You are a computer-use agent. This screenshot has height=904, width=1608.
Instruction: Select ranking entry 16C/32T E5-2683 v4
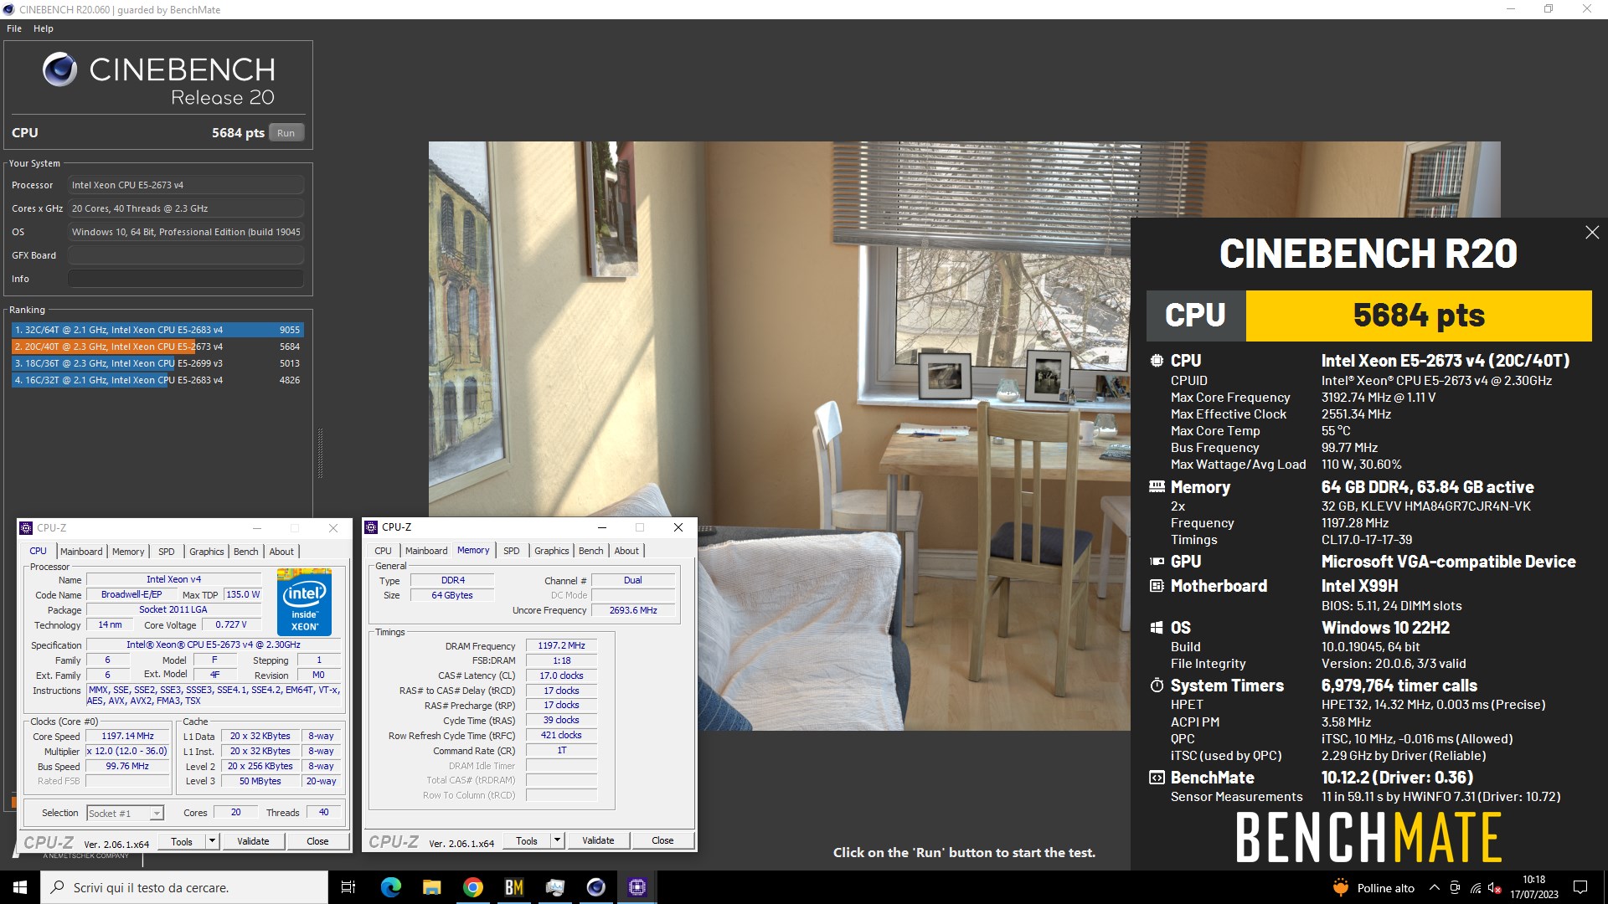(x=157, y=380)
